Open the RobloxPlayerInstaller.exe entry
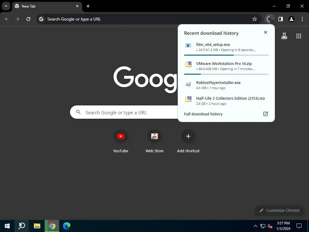Viewport: 309px width, 232px height. [226, 85]
